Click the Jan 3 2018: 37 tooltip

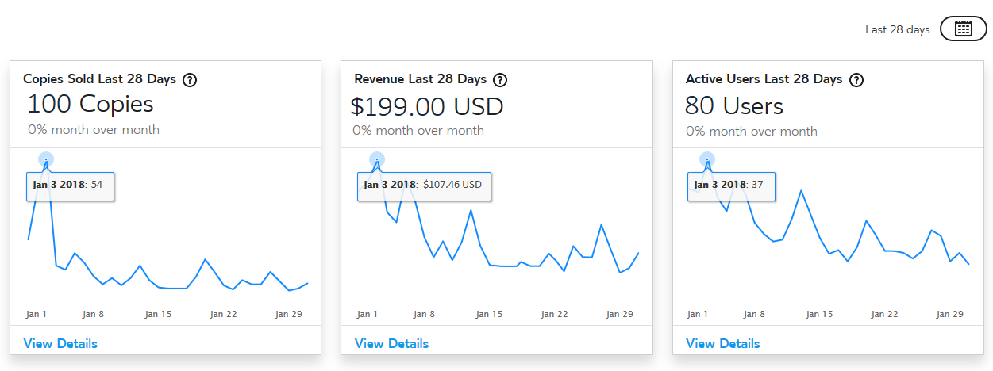coord(731,185)
